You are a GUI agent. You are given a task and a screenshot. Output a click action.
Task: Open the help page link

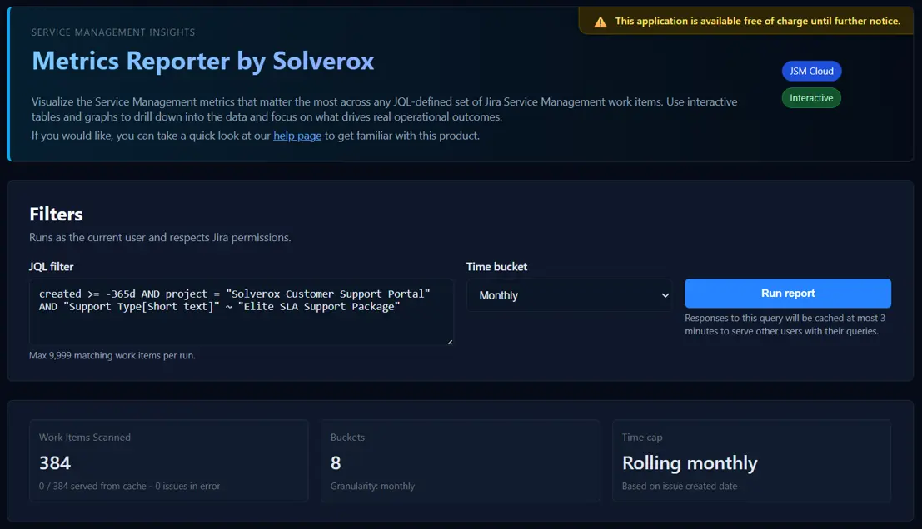tap(297, 136)
